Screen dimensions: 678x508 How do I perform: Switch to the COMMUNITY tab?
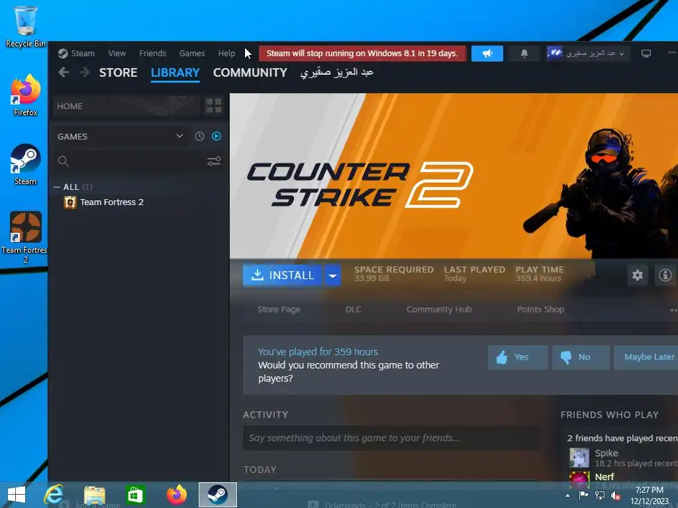pos(250,73)
